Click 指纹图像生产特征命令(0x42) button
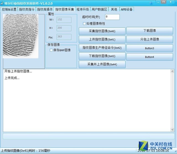The image size is (177, 154). click(102, 48)
